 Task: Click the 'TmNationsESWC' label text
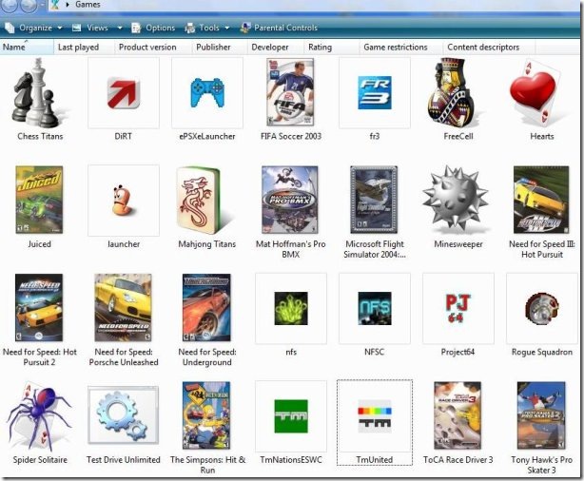point(291,460)
